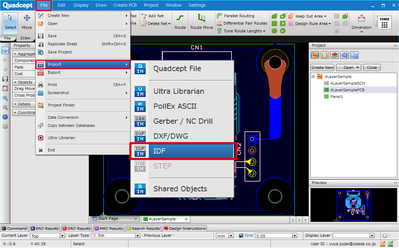Select the cutout rectangle shape tool
Viewport: 399px width, 248px height.
tap(283, 24)
